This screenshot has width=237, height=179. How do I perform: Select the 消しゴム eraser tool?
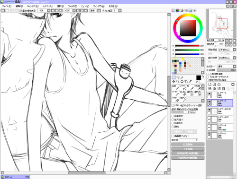(x=182, y=94)
